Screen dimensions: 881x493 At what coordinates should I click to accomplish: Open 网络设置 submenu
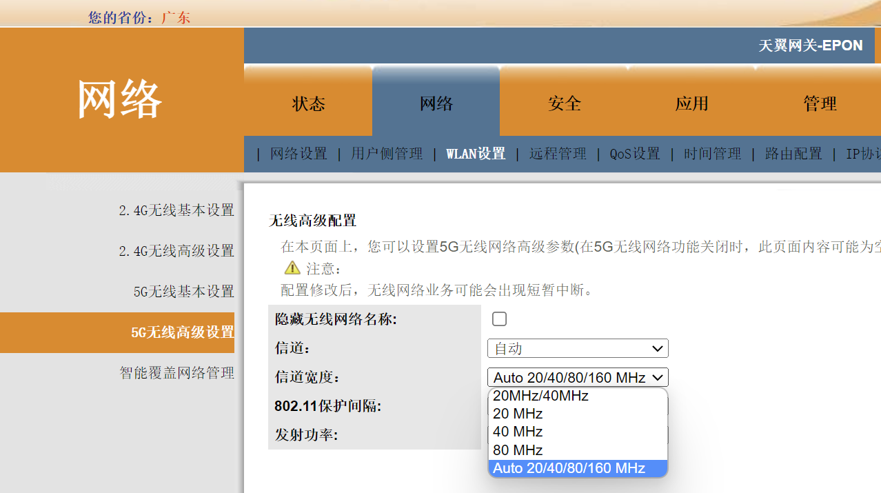298,154
